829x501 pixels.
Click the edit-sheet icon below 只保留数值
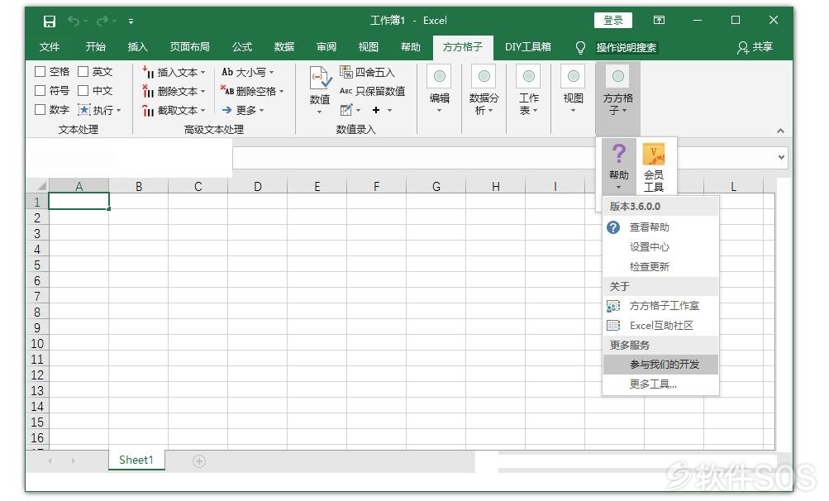[347, 110]
